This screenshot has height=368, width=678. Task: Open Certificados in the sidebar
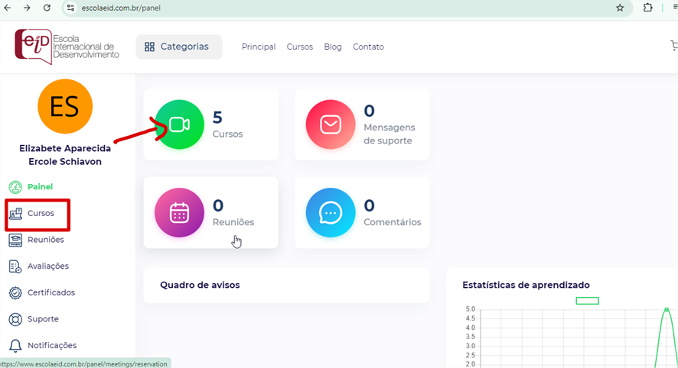[51, 292]
